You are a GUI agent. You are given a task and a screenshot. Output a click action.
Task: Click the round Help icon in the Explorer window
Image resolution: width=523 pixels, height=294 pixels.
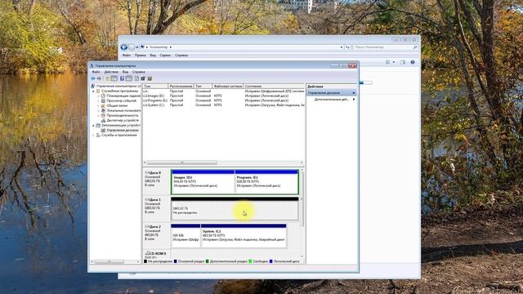(x=413, y=62)
